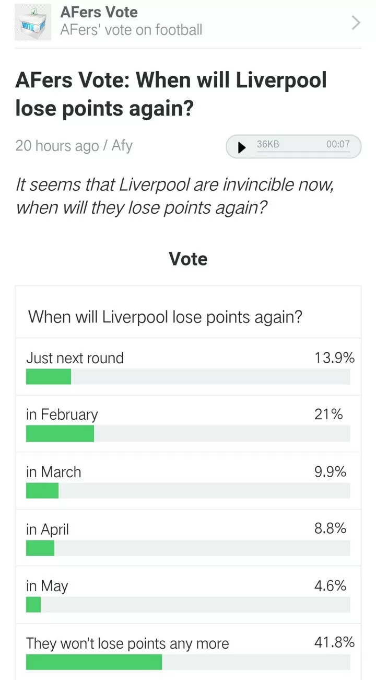Viewport: 376px width, 680px height.
Task: Vote for 'Just next round'
Action: (188, 366)
